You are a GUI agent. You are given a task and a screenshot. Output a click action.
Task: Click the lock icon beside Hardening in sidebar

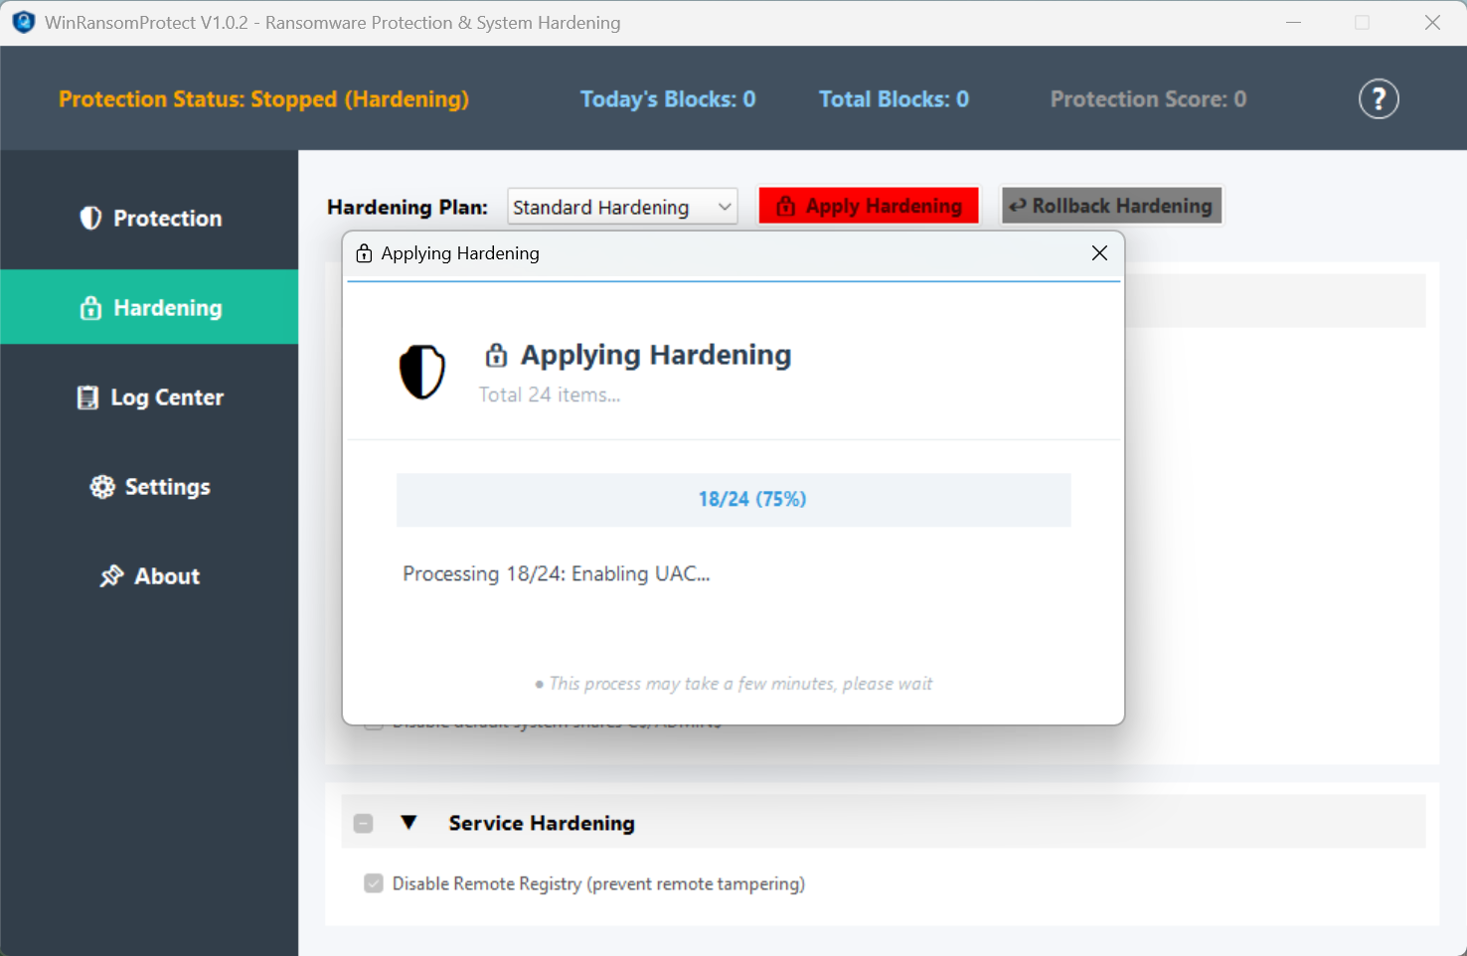click(x=90, y=308)
